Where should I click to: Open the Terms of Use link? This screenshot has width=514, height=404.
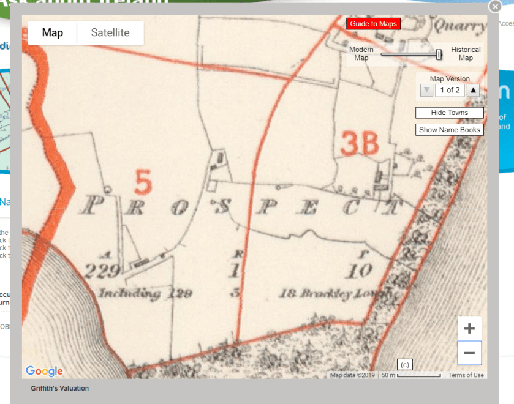point(466,375)
